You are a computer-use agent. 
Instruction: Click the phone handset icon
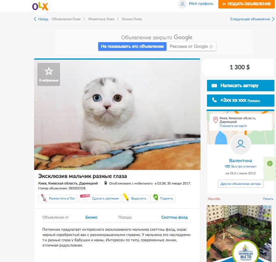click(x=214, y=100)
